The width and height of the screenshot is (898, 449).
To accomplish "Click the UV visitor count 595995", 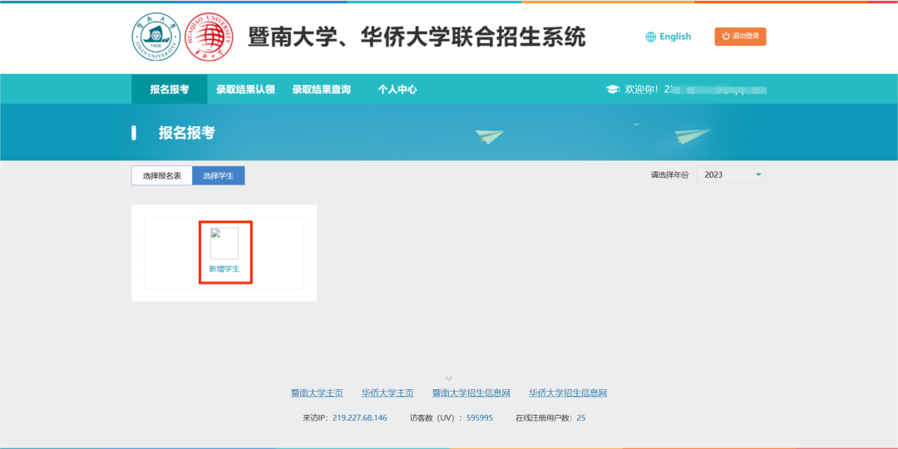I will 480,417.
